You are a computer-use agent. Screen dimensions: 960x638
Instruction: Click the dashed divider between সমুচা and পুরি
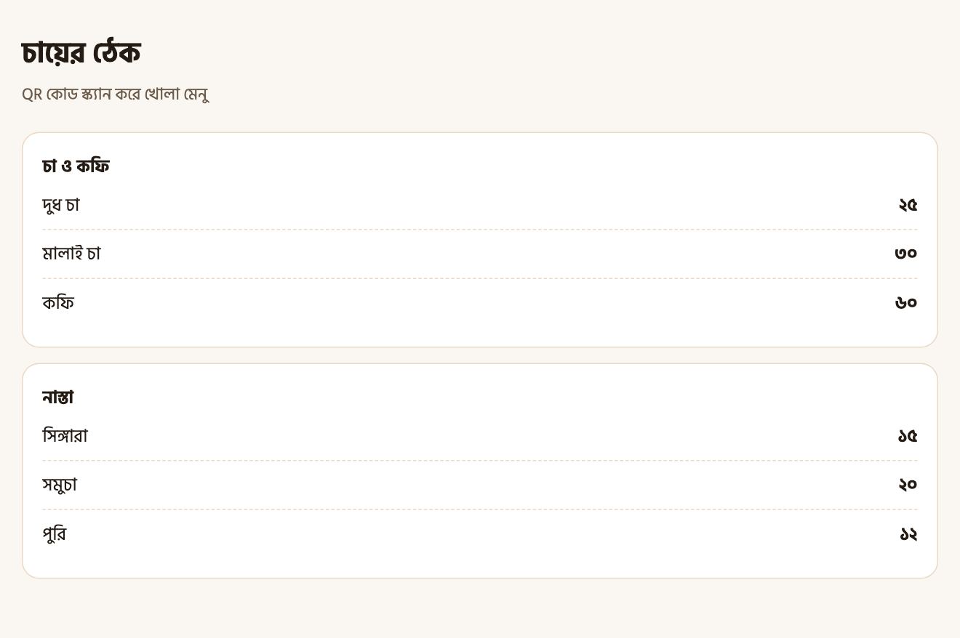click(x=480, y=509)
